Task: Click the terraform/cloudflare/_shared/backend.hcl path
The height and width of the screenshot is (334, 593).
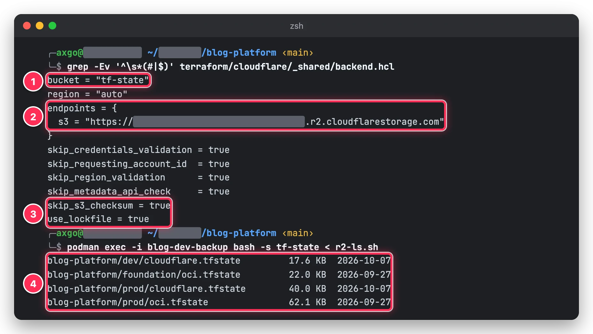Action: point(287,67)
